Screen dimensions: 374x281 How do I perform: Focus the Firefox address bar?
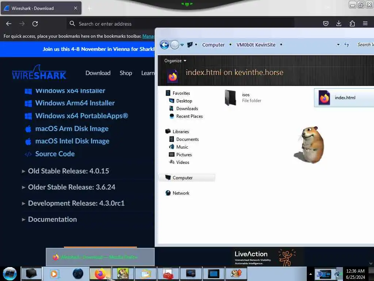(180, 24)
